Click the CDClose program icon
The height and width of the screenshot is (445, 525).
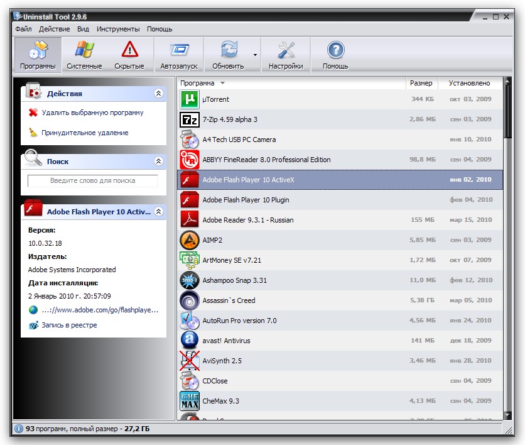pyautogui.click(x=190, y=381)
